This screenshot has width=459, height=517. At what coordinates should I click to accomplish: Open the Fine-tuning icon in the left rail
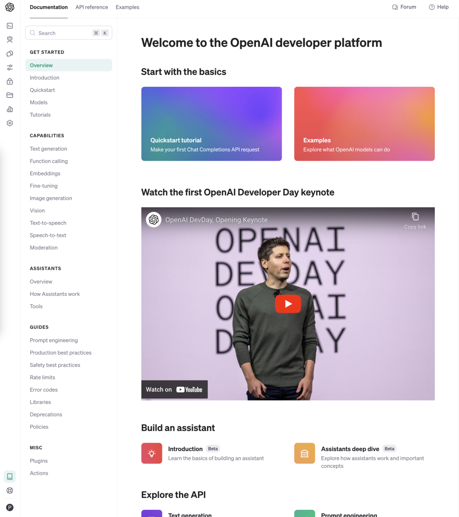[10, 54]
